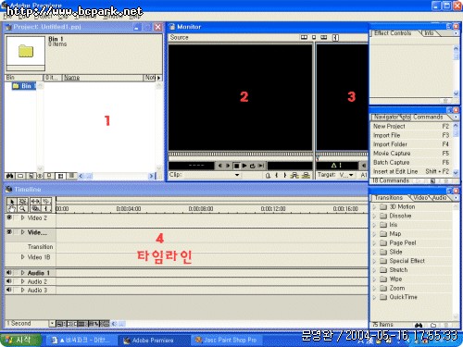Click Adobe Premiere in the Windows taskbar
463x347 pixels.
coord(155,341)
